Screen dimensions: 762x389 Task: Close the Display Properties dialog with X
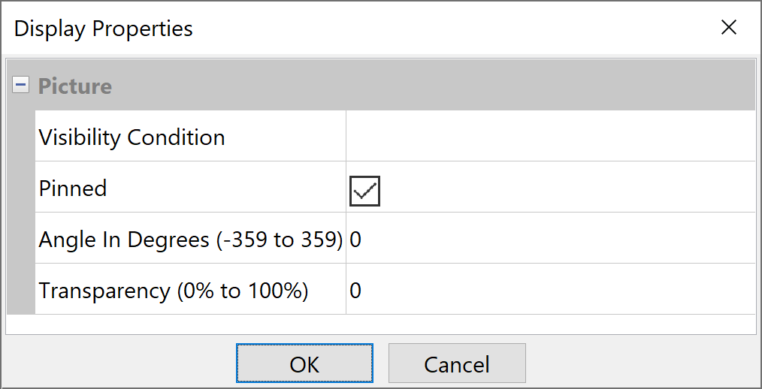pos(728,28)
